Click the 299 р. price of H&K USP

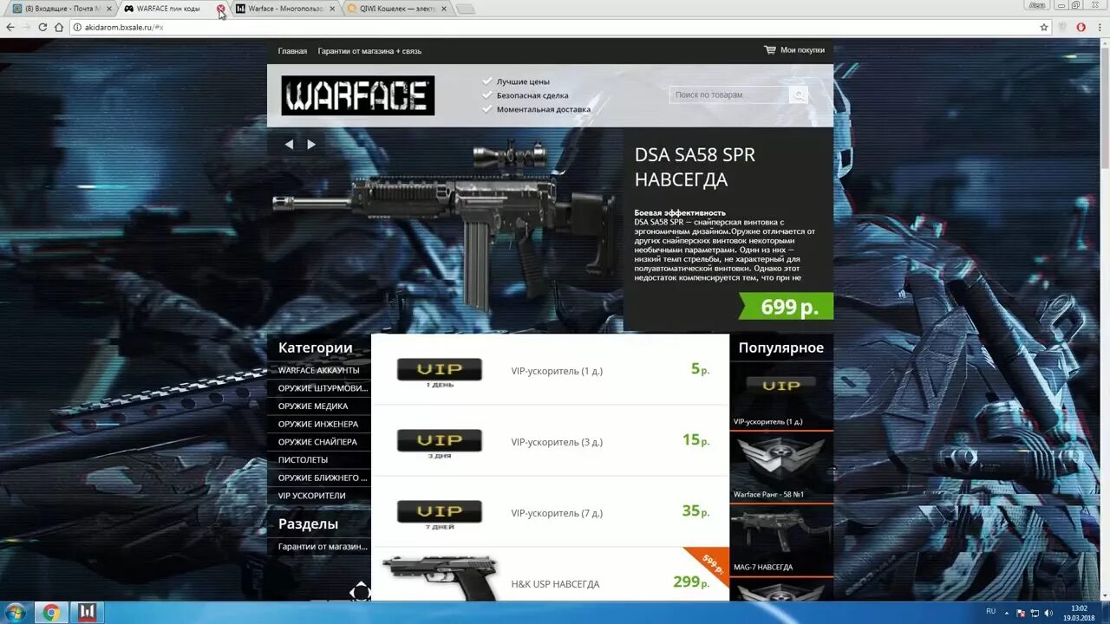691,582
